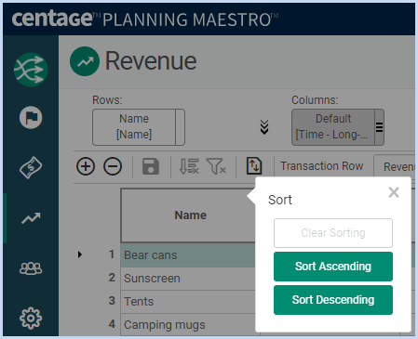Click the centage Planning Maestro logo
This screenshot has height=339, width=418.
[x=145, y=20]
